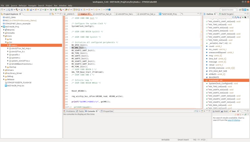Open Outline view menu dropdown arrow
This screenshot has width=250, height=142.
pyautogui.click(x=248, y=17)
